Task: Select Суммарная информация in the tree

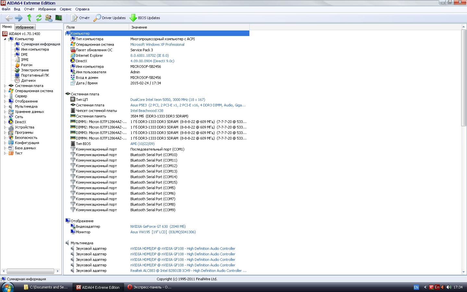Action: (x=41, y=44)
